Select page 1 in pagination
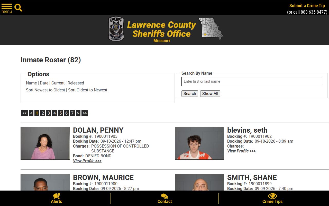This screenshot has height=206, width=329. [x=37, y=113]
